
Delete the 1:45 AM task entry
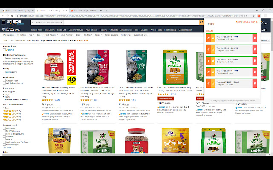(x=255, y=72)
